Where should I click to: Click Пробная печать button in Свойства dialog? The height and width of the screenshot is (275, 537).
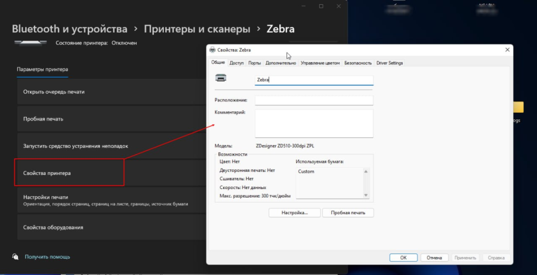pos(348,213)
